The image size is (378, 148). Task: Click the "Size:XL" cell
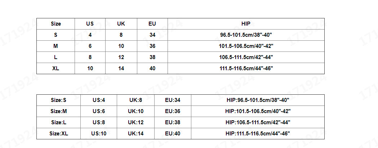click(59, 134)
